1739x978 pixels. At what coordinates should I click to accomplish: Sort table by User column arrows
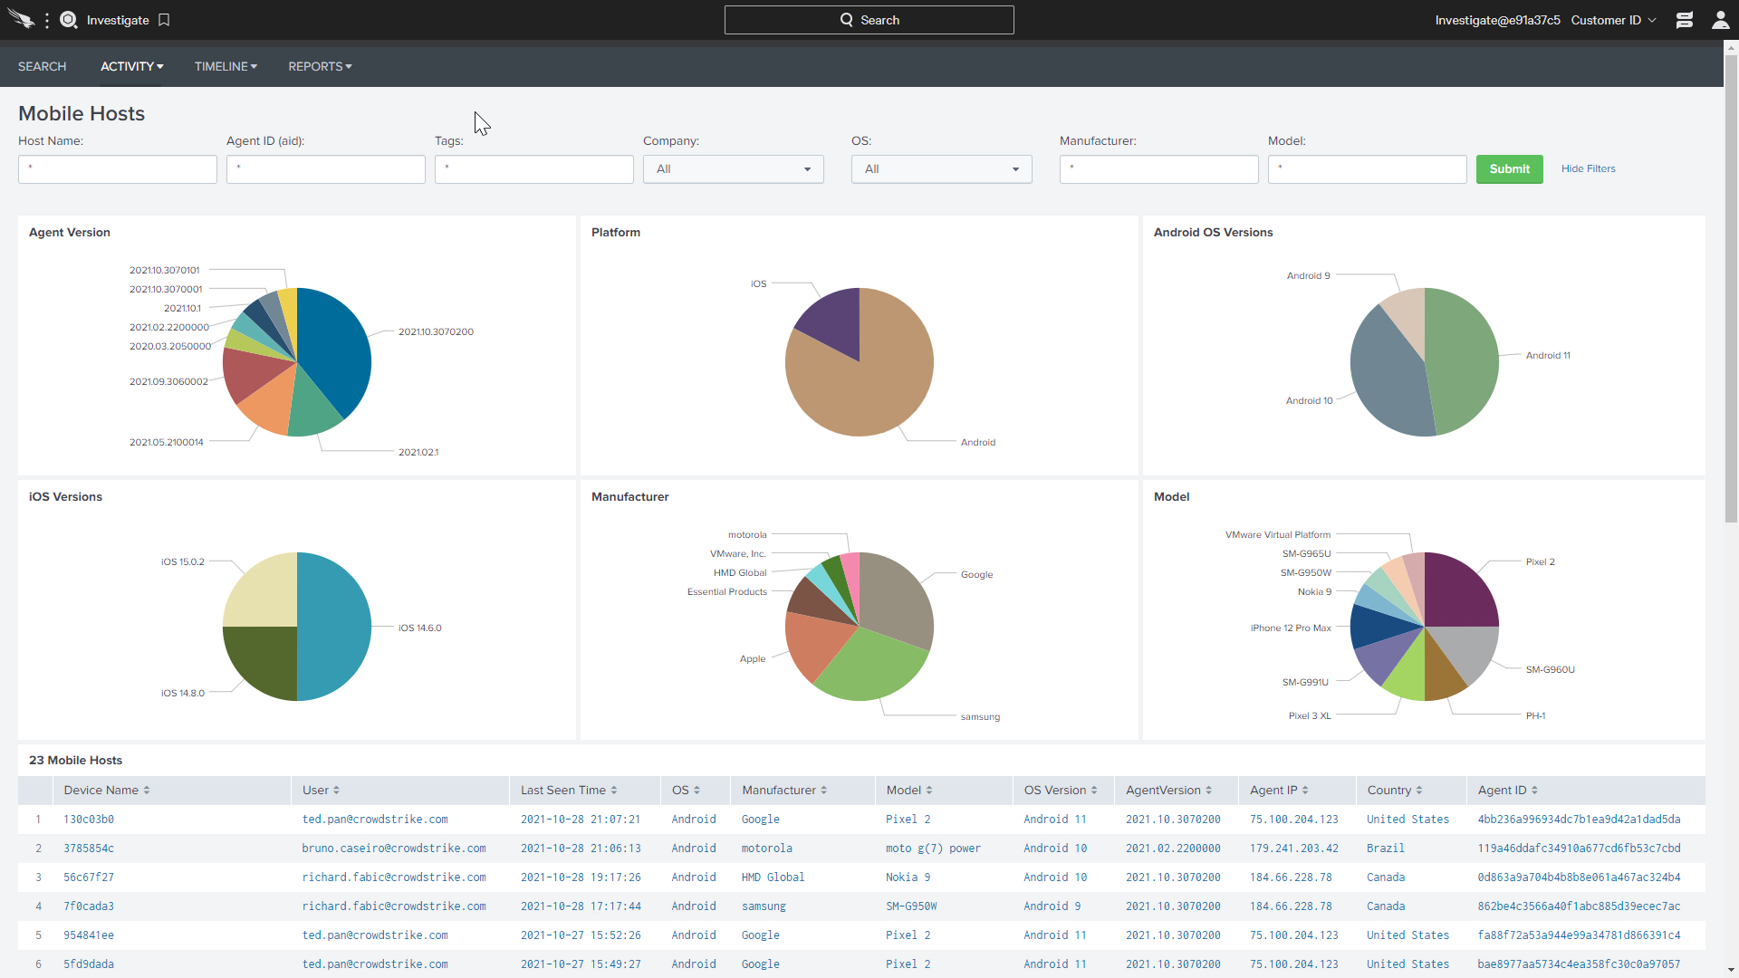click(336, 791)
